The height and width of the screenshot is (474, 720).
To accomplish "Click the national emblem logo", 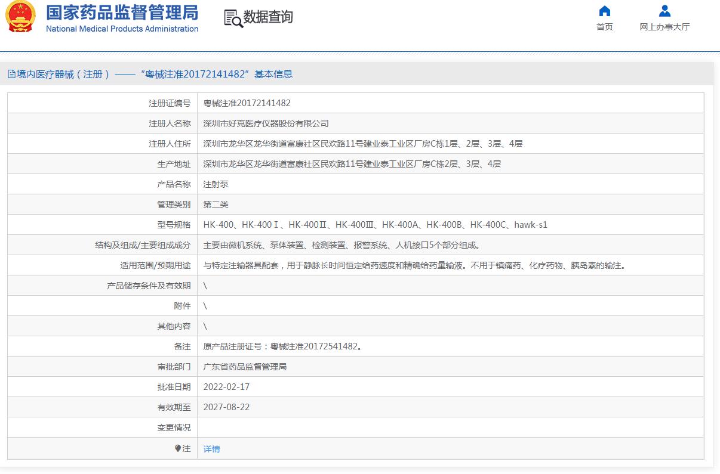I will 21,17.
